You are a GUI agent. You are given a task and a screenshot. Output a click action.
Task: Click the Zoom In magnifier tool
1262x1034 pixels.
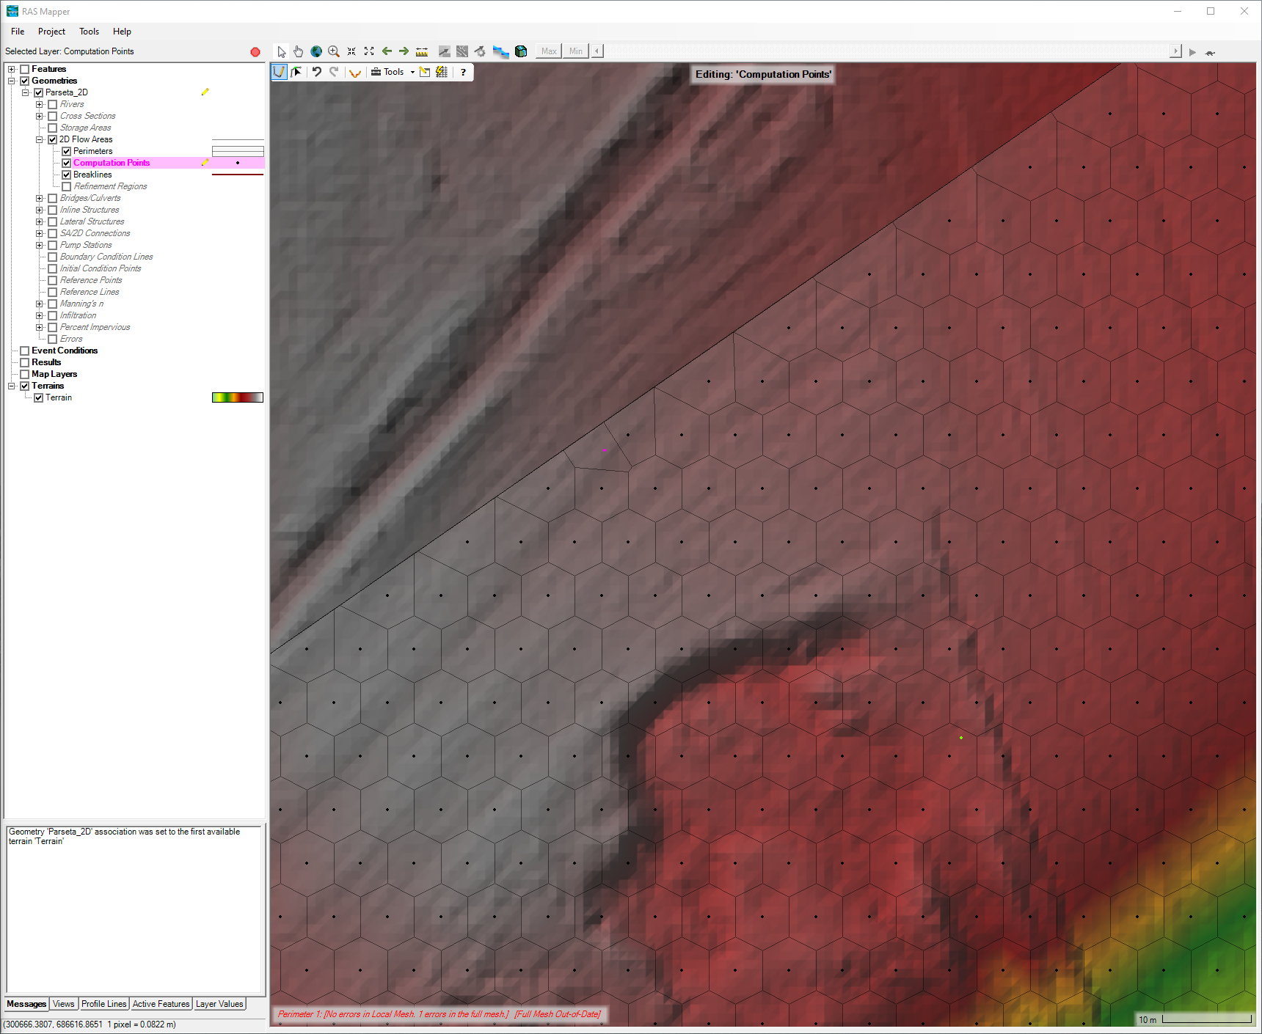coord(334,51)
